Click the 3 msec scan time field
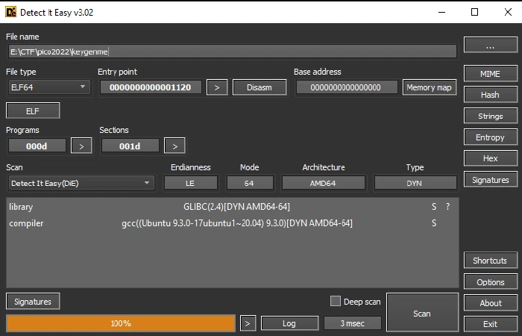Image resolution: width=522 pixels, height=336 pixels. 353,323
